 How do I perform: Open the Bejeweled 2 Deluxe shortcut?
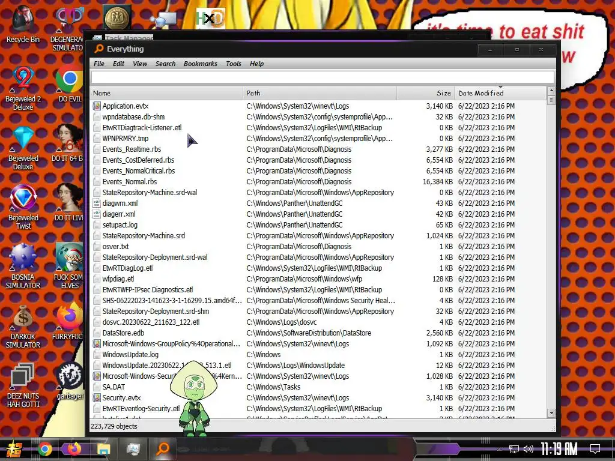click(x=23, y=89)
